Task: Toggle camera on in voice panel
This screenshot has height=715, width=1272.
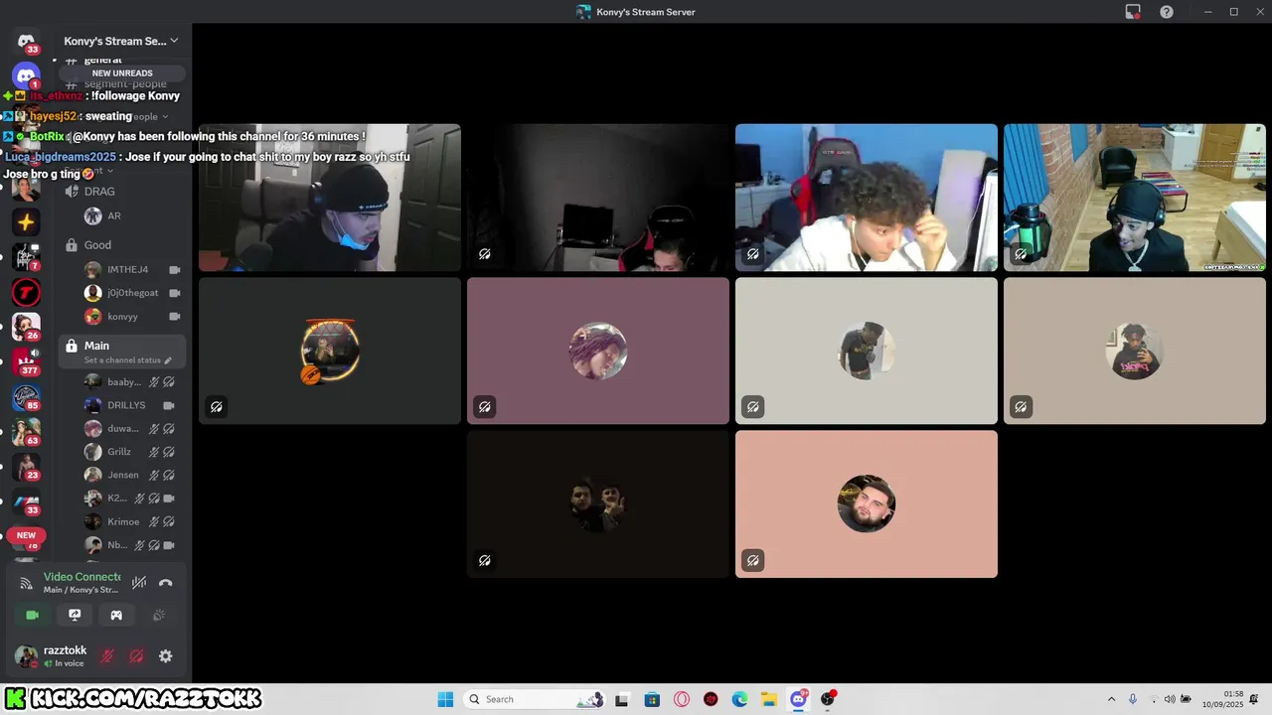Action: [32, 615]
